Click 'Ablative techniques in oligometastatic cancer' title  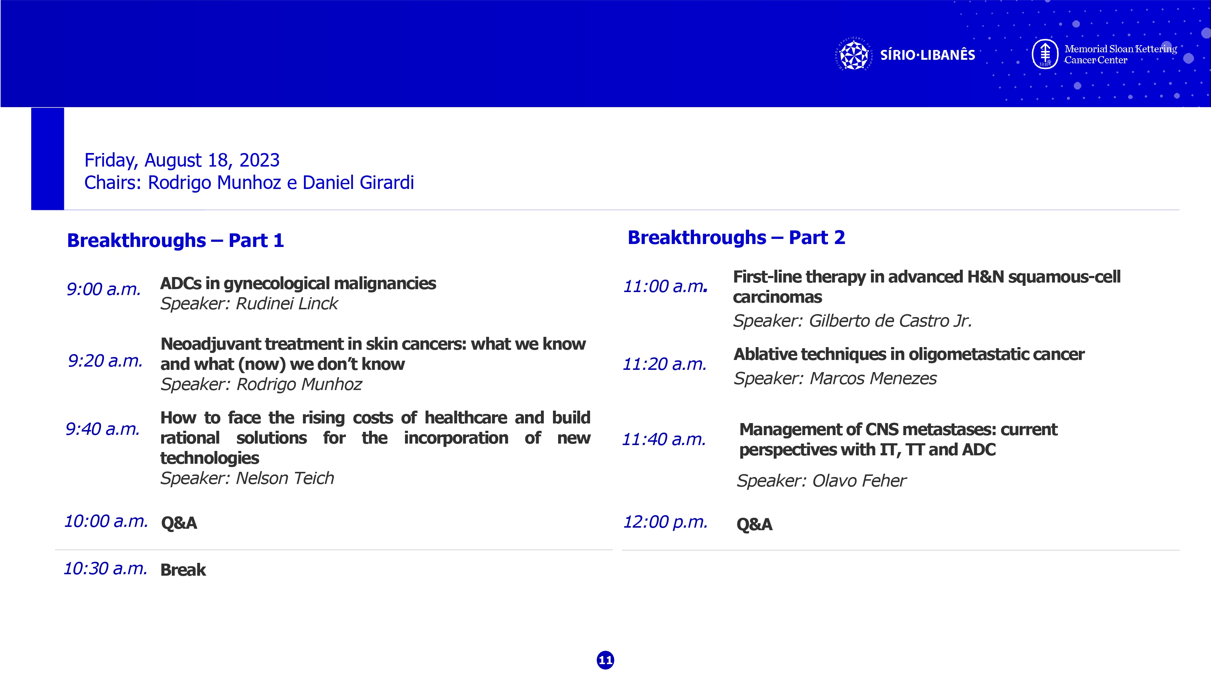909,354
